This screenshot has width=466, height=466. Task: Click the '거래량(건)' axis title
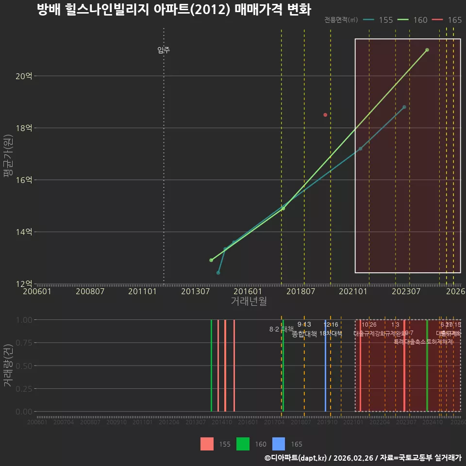point(8,365)
